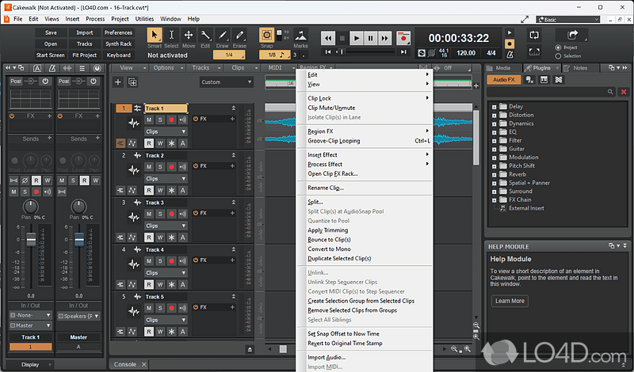Toggle input echo on Track 4
Screen dimensions: 634x372
(x=183, y=261)
